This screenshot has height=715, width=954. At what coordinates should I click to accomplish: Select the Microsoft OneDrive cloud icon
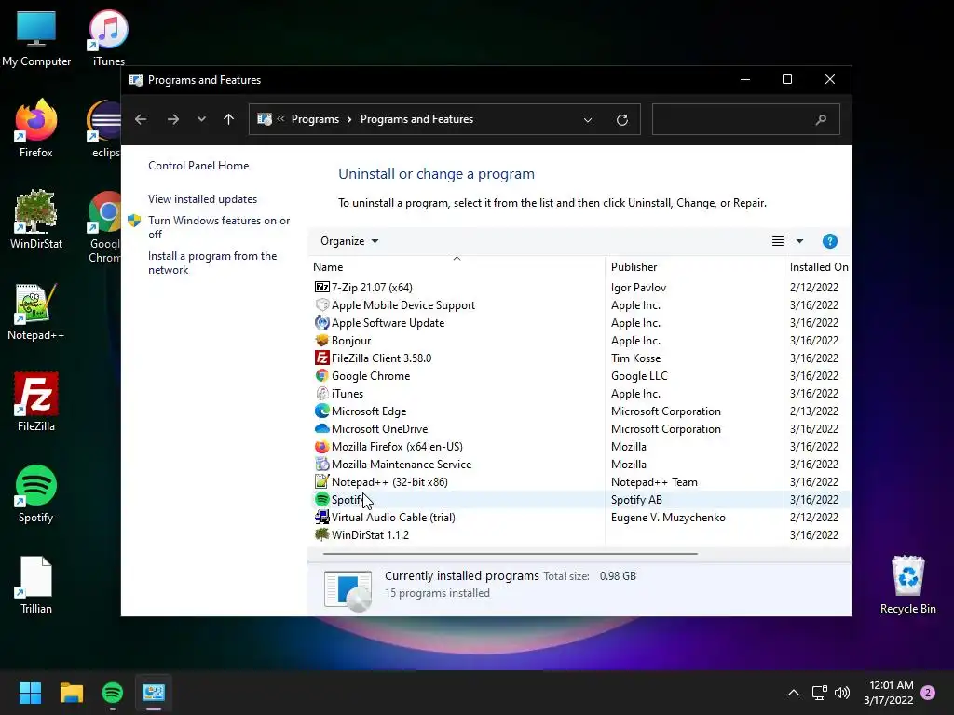tap(321, 428)
